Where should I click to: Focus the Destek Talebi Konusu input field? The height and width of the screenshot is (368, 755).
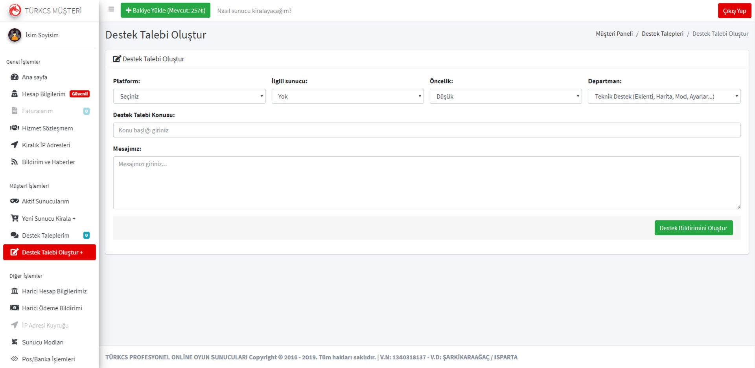coord(426,130)
